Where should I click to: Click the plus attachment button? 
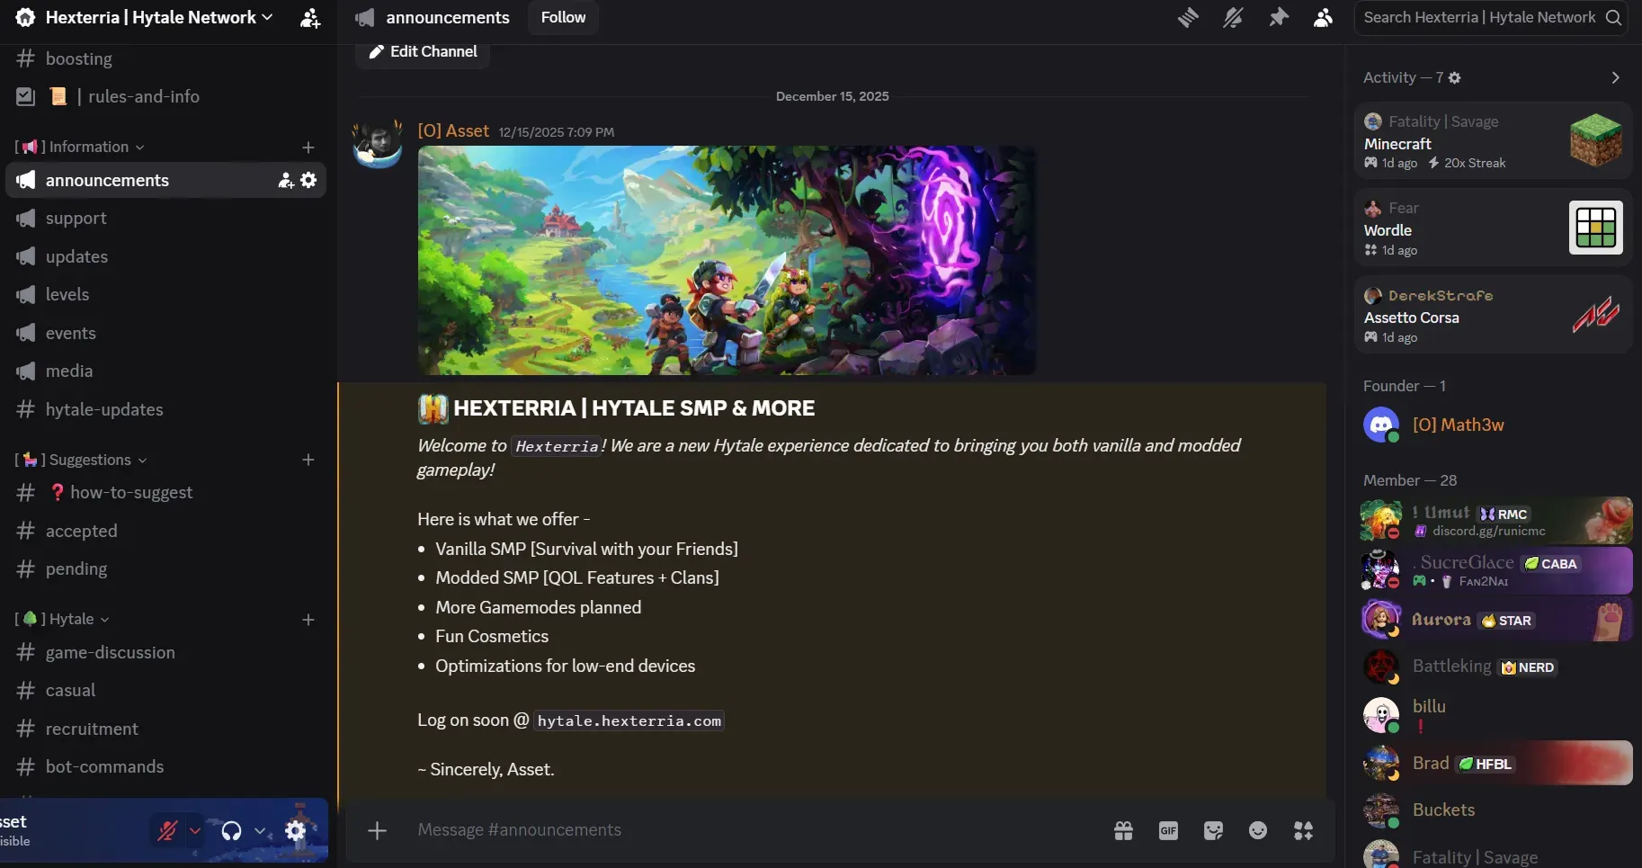pyautogui.click(x=378, y=830)
